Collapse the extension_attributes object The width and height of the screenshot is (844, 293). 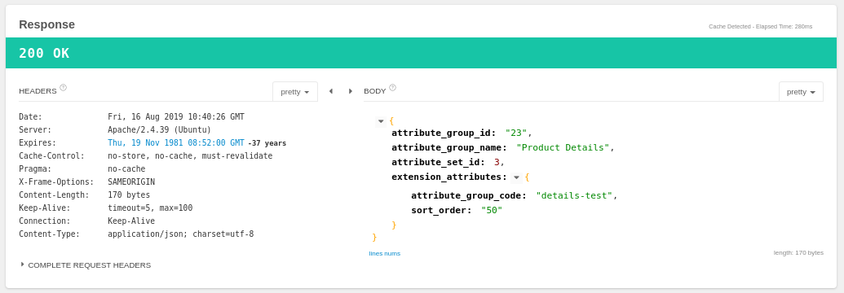coord(517,177)
